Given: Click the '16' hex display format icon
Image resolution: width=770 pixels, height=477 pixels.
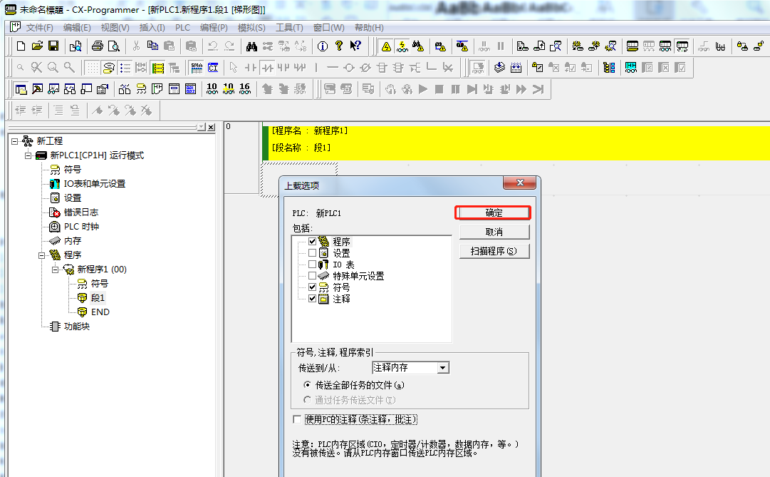Looking at the screenshot, I should coord(244,89).
